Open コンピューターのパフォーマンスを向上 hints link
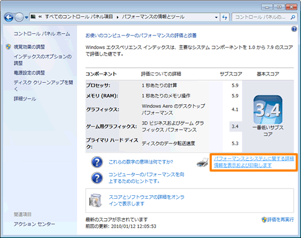This screenshot has width=301, height=238. coord(146,178)
